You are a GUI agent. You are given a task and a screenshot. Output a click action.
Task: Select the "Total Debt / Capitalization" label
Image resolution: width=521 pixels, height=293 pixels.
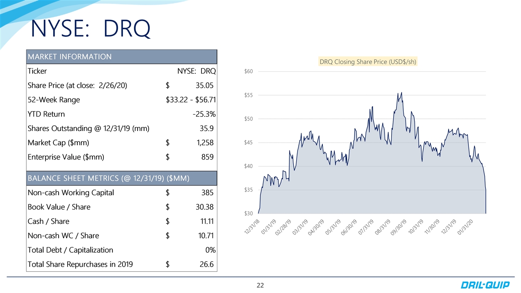[70, 250]
